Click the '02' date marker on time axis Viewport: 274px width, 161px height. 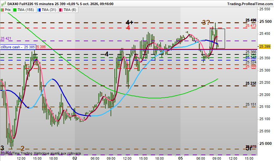tap(75, 158)
